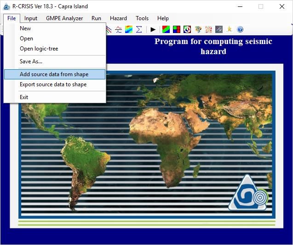
Task: Click the R-CRISIS app icon in title bar
Action: coord(6,7)
